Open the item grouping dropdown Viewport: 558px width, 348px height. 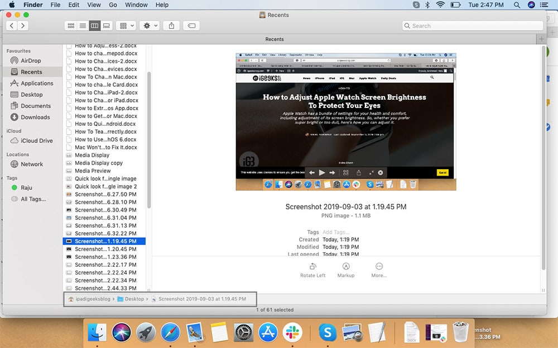pyautogui.click(x=126, y=25)
